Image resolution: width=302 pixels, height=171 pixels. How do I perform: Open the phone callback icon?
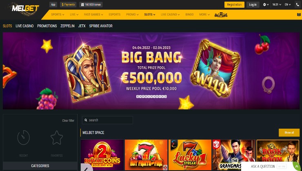(x=298, y=4)
